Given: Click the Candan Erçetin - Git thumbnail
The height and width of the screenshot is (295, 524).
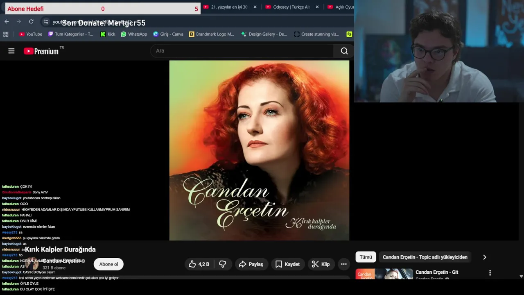Looking at the screenshot, I should click(384, 274).
